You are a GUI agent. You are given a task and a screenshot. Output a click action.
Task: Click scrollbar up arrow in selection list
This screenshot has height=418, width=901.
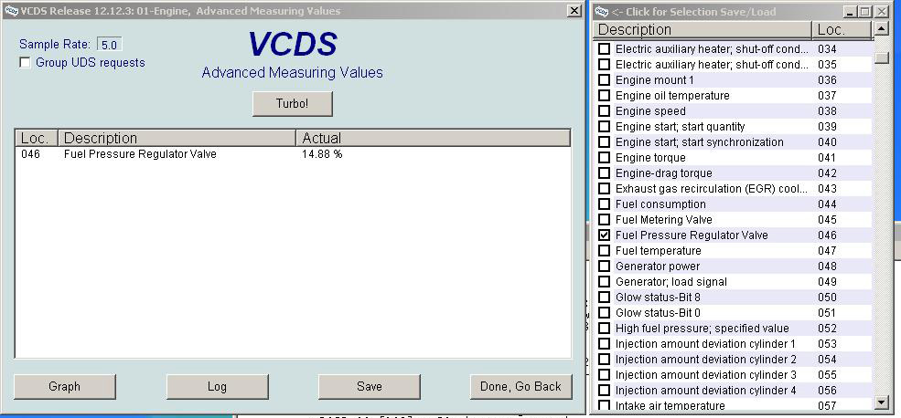pos(881,28)
